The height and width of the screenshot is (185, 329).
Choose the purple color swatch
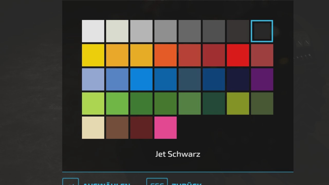pyautogui.click(x=262, y=79)
